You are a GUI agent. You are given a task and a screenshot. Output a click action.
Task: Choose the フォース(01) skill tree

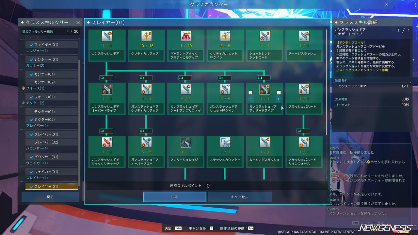[52, 97]
